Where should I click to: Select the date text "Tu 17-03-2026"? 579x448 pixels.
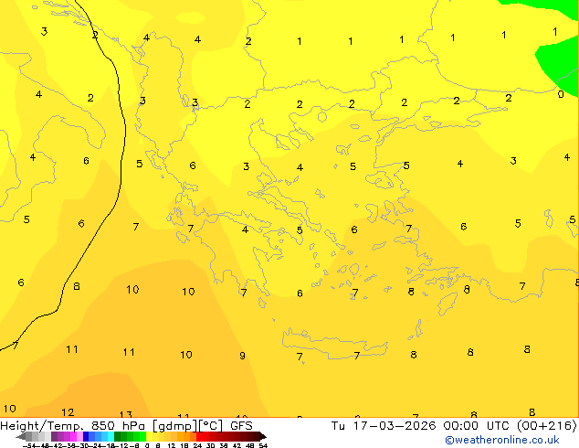coord(384,426)
